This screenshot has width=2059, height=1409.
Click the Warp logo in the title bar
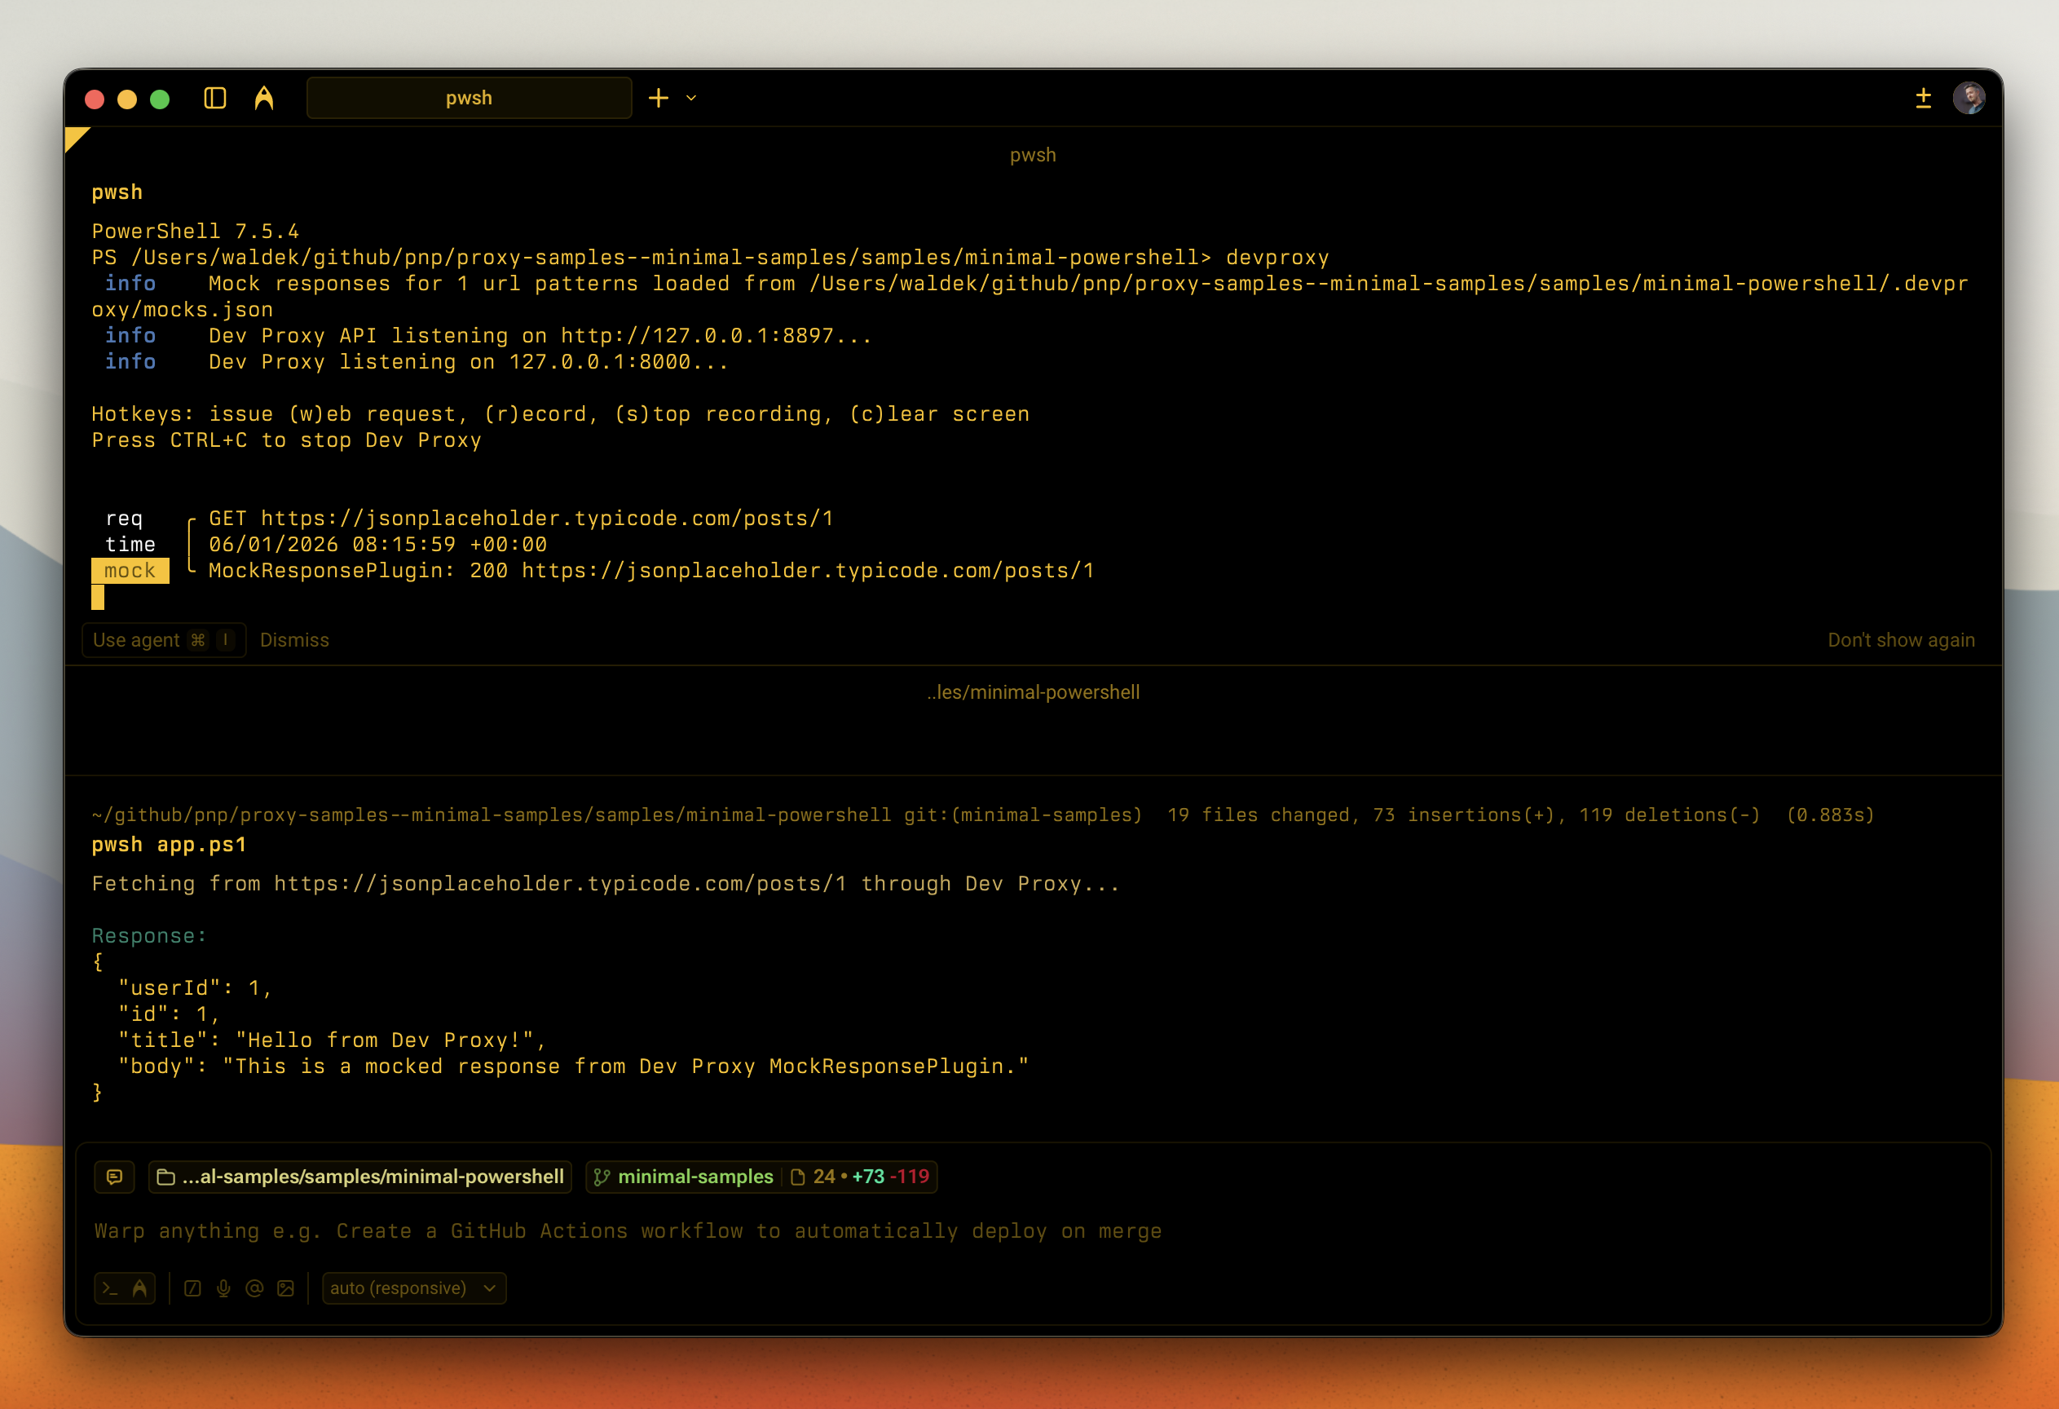point(263,98)
